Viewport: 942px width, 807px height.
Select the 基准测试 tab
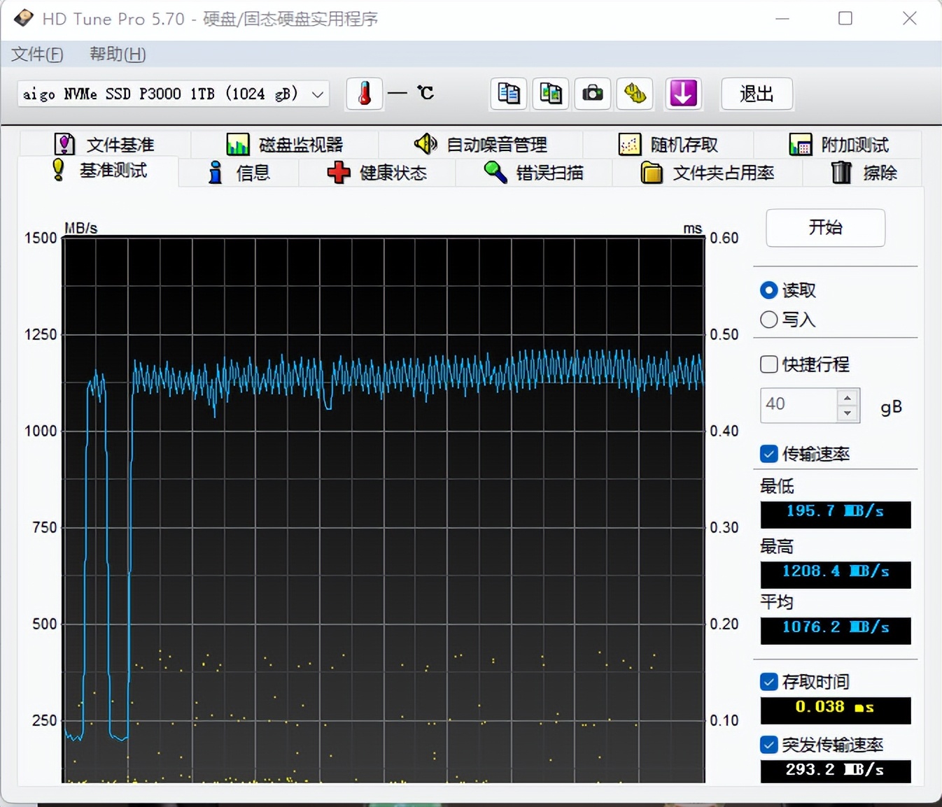point(99,171)
